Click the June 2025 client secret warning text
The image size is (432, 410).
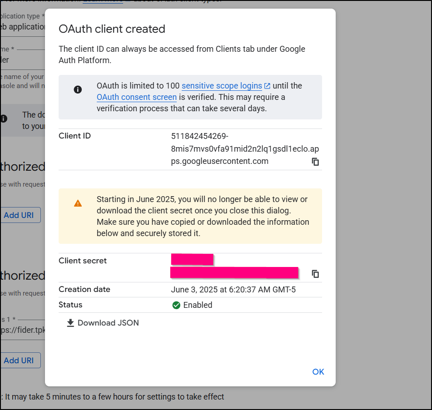click(203, 216)
